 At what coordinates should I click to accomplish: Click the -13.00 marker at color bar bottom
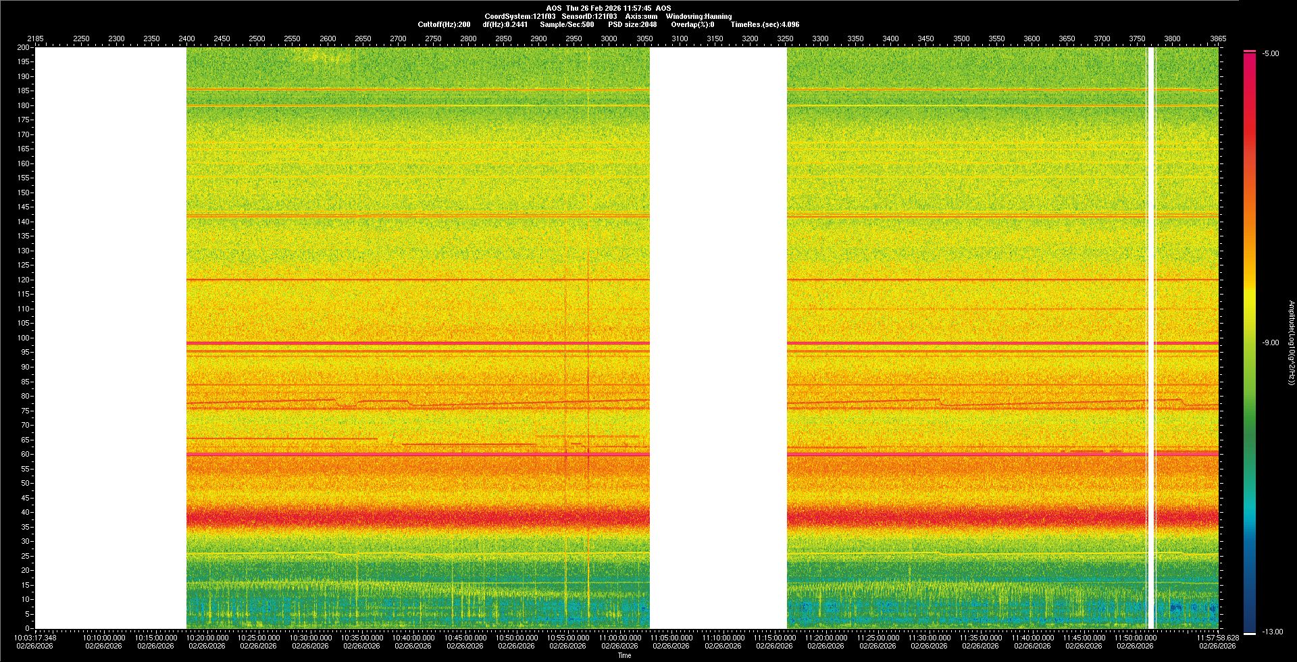[1273, 632]
